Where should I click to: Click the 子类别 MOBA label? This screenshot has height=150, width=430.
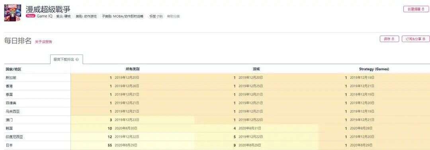tap(122, 16)
